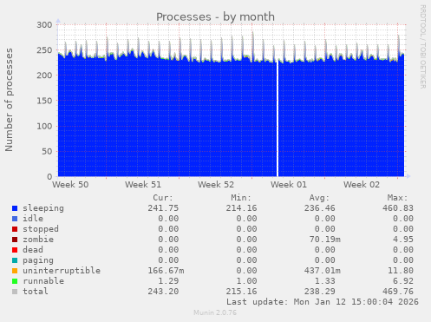Click uninterruptible current value 166.67m
Image resolution: width=431 pixels, height=322 pixels.
coord(166,271)
